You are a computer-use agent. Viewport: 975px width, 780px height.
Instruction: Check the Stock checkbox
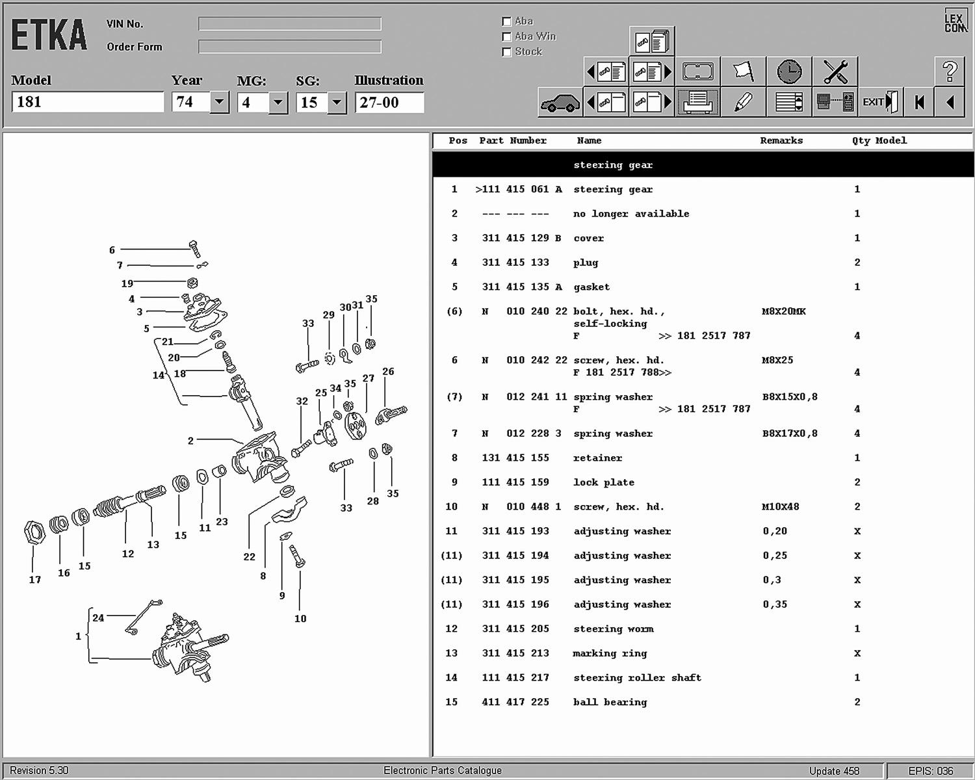507,52
